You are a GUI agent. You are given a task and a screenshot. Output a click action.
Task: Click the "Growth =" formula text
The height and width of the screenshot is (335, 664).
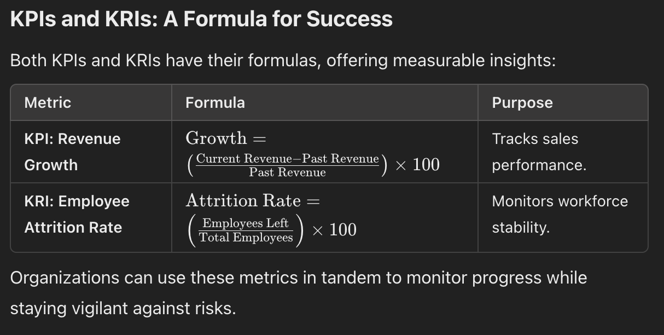click(x=225, y=138)
